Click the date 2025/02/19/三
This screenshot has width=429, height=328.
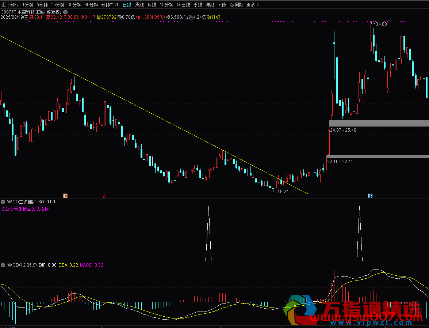tap(14, 17)
